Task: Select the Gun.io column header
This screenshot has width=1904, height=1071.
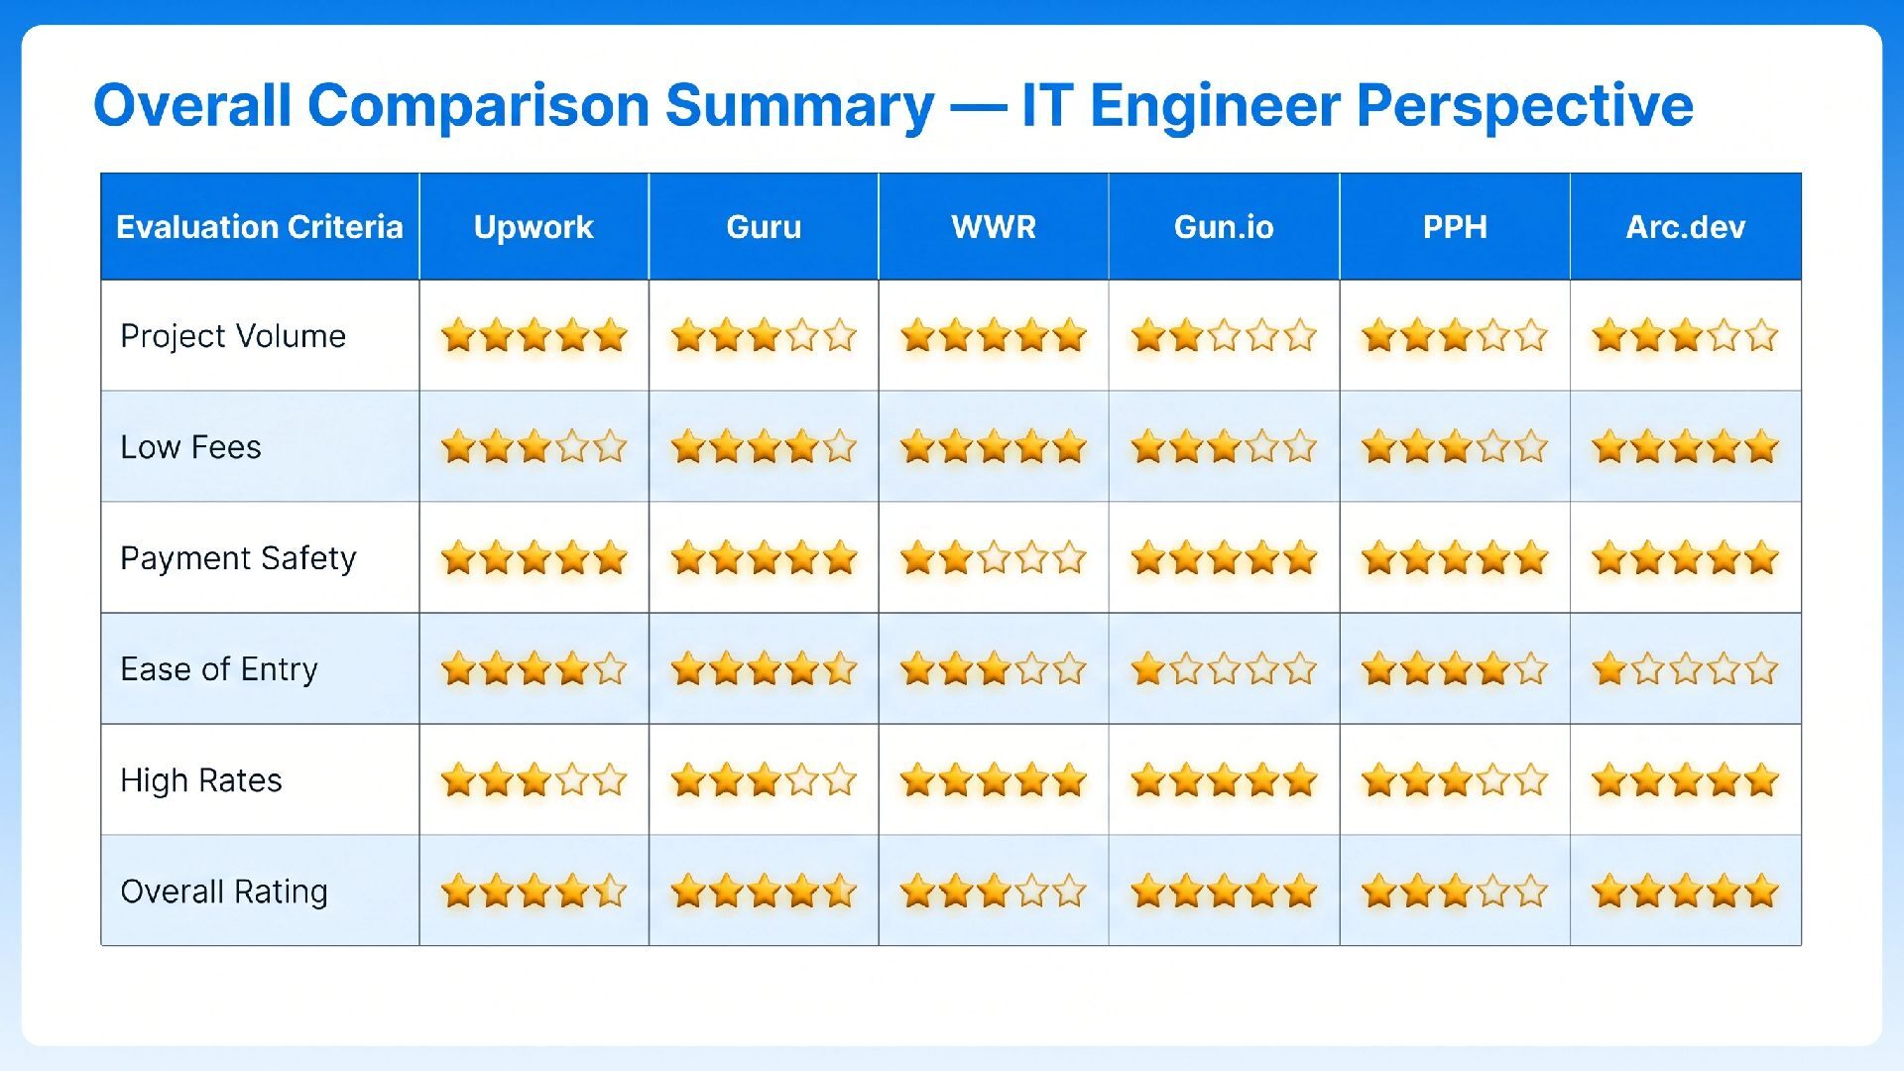Action: pos(1224,227)
